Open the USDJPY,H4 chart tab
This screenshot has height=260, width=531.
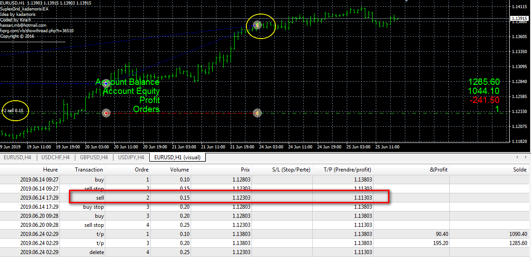(x=131, y=157)
